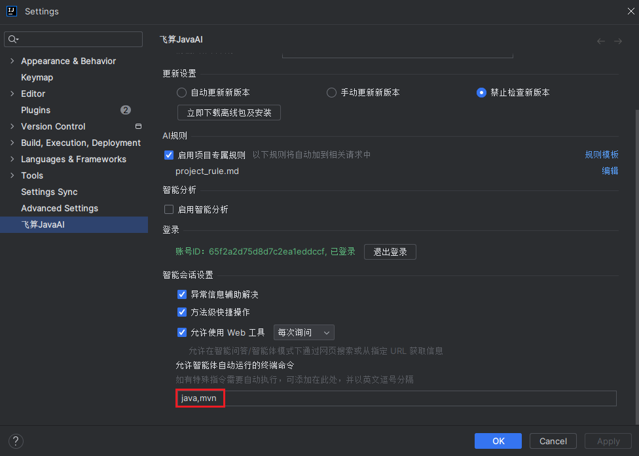This screenshot has width=639, height=456.
Task: Click the terminal commands field containing java,mvn
Action: coord(396,398)
